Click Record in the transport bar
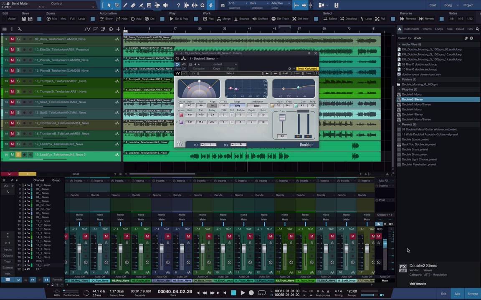481x300 pixels. tap(251, 292)
